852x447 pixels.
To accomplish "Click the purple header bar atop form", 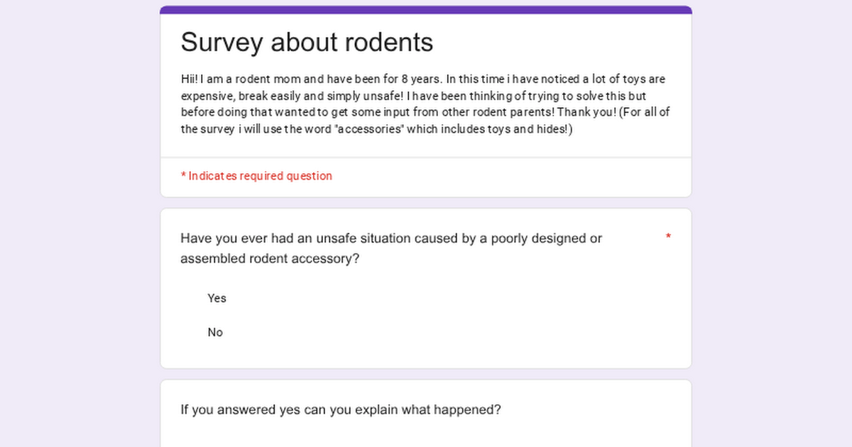I will coord(426,10).
